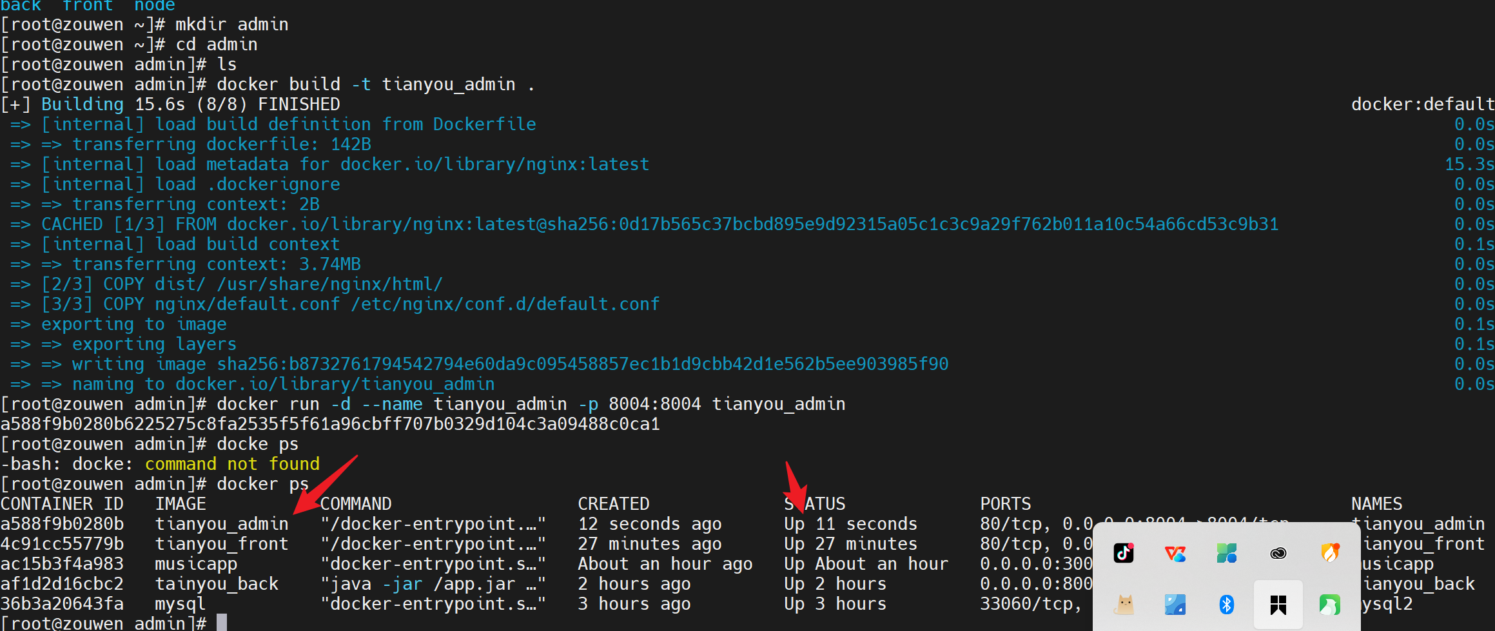
Task: Click '33060/tcp,' in the PORTS column
Action: [1031, 604]
